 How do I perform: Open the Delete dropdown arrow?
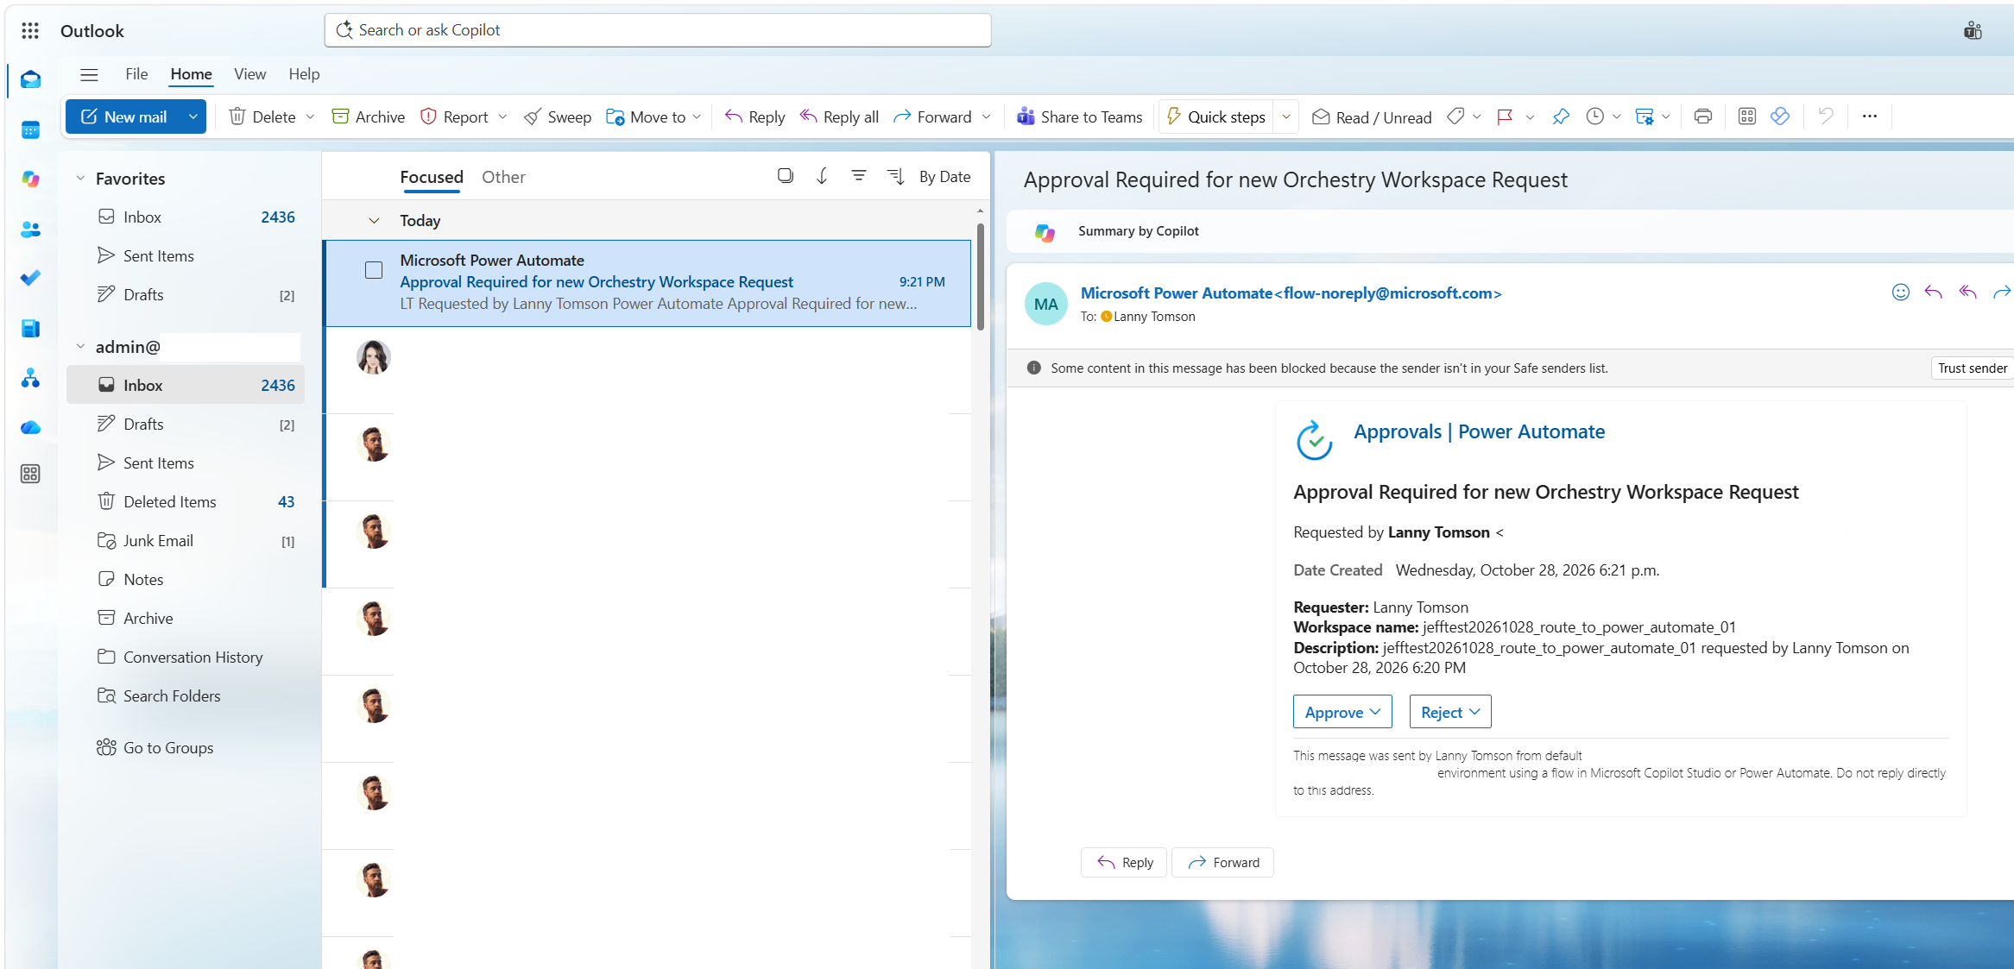310,116
